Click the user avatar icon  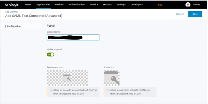188,5
